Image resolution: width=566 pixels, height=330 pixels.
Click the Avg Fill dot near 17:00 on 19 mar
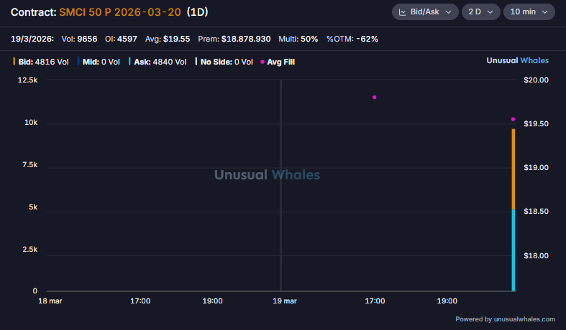[x=374, y=98]
